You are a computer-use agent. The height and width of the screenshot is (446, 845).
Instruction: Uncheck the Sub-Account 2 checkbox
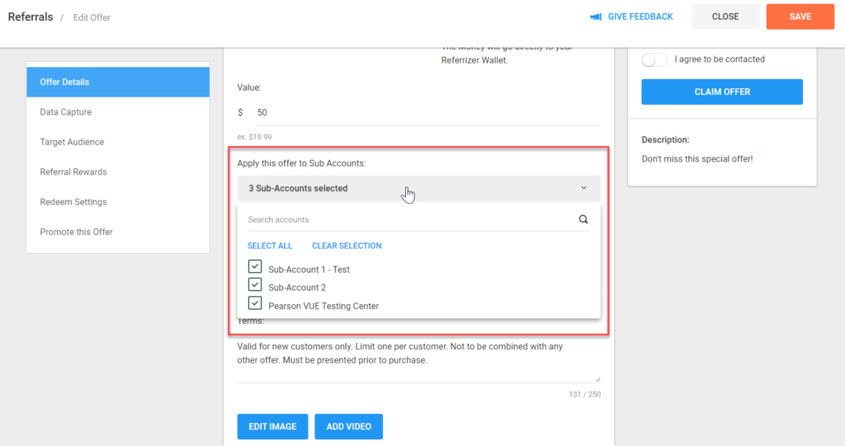(x=255, y=285)
